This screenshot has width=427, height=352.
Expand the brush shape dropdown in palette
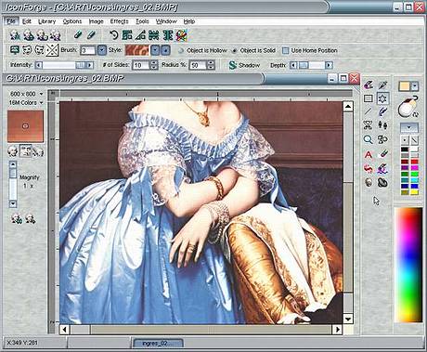pyautogui.click(x=409, y=127)
